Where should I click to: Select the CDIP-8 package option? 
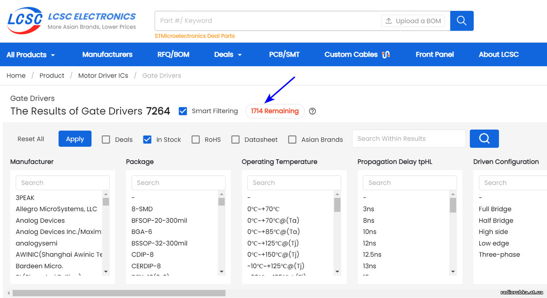coord(143,254)
